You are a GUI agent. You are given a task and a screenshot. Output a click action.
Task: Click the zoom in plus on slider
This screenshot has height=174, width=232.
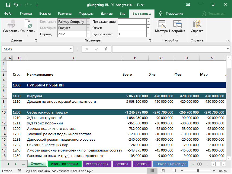point(214,171)
